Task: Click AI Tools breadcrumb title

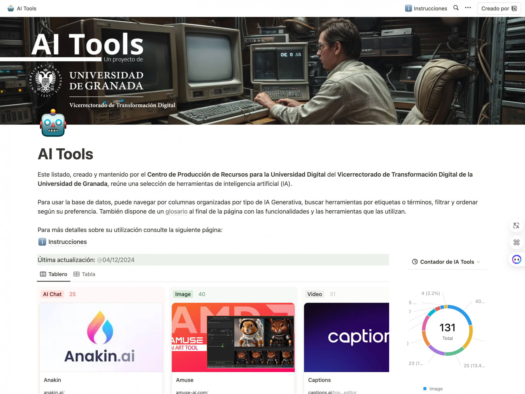Action: tap(27, 8)
